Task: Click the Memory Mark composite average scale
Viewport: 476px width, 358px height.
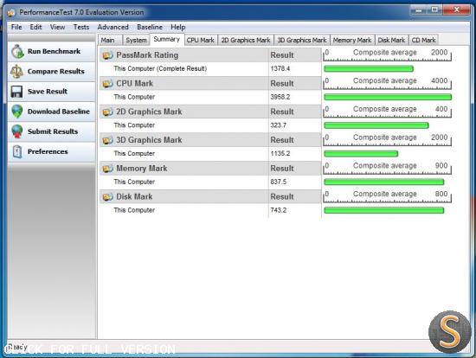Action: [x=388, y=168]
